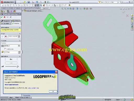Click the Save floppy disk icon
This screenshot has width=134, height=101.
click(x=29, y=2)
